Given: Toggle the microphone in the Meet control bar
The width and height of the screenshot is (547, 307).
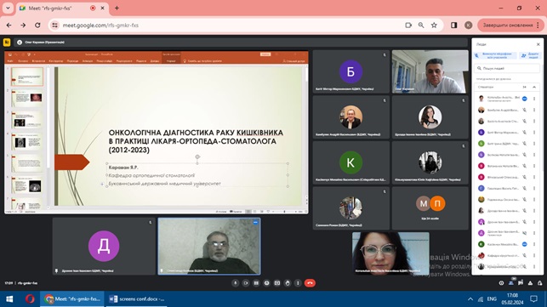Looking at the screenshot, I should point(235,283).
